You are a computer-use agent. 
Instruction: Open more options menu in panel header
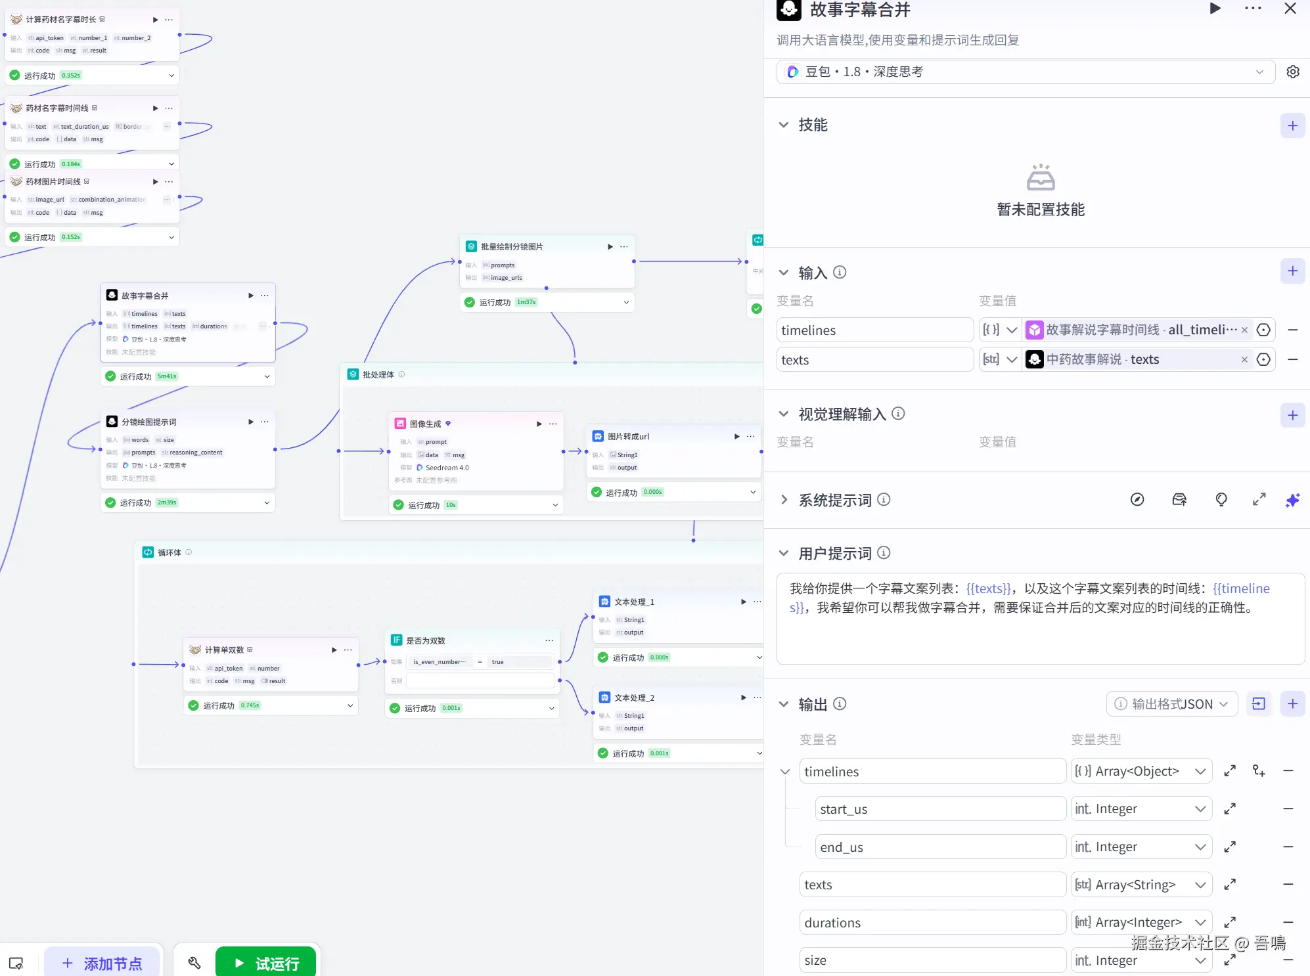coord(1253,9)
